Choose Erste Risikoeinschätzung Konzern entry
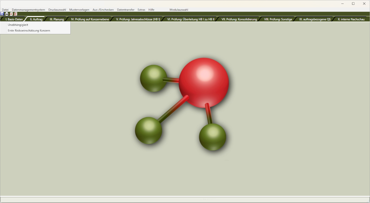Screen dimensions: 370x203 [29, 31]
